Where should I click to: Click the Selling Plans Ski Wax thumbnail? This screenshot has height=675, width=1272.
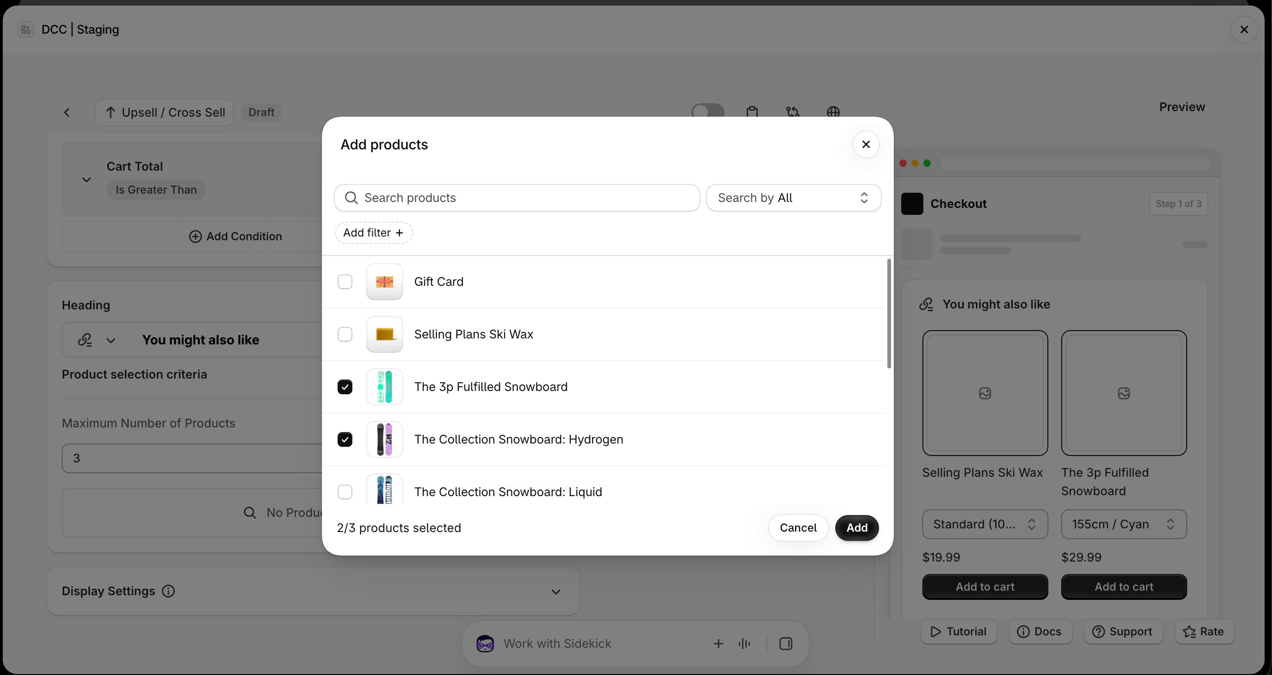click(x=385, y=334)
